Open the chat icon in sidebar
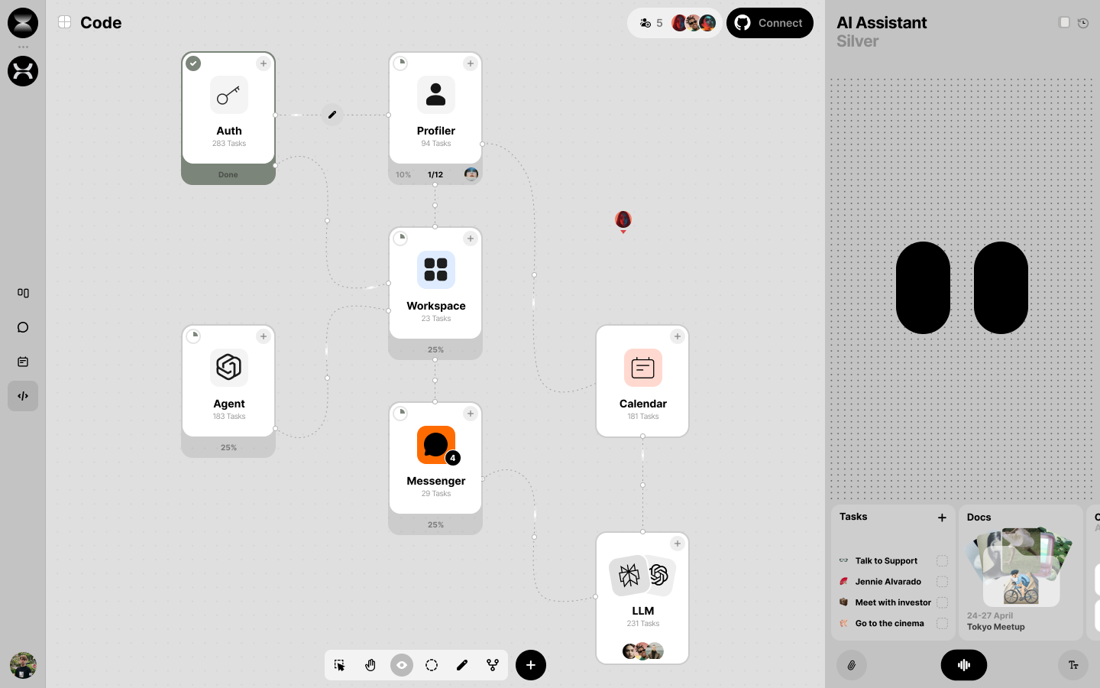1100x688 pixels. (23, 327)
